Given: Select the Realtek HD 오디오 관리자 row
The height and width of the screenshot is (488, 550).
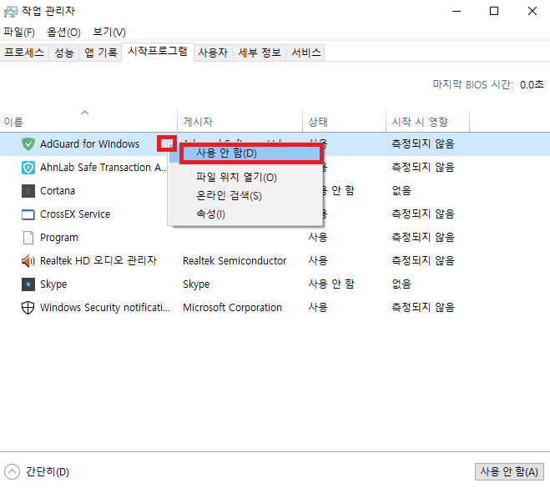Looking at the screenshot, I should coord(98,261).
